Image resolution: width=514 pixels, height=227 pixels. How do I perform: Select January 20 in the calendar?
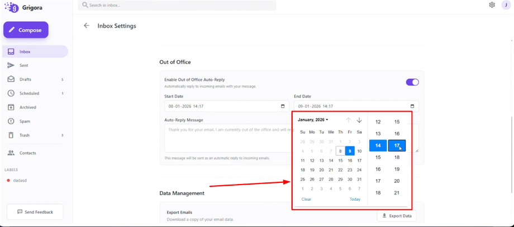tap(322, 170)
